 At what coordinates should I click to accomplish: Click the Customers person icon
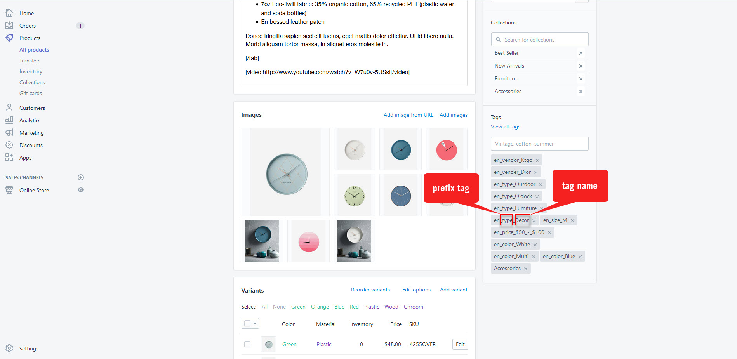9,108
